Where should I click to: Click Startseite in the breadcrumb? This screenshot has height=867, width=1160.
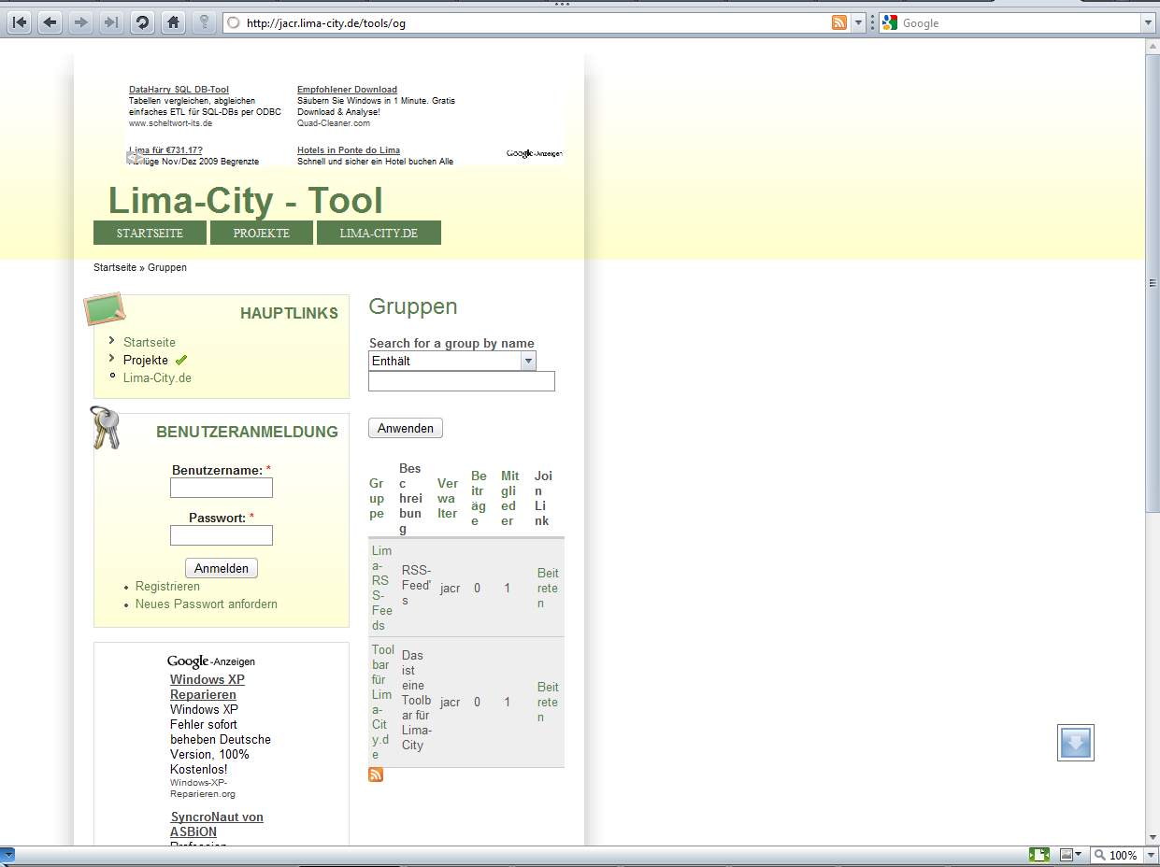(115, 267)
